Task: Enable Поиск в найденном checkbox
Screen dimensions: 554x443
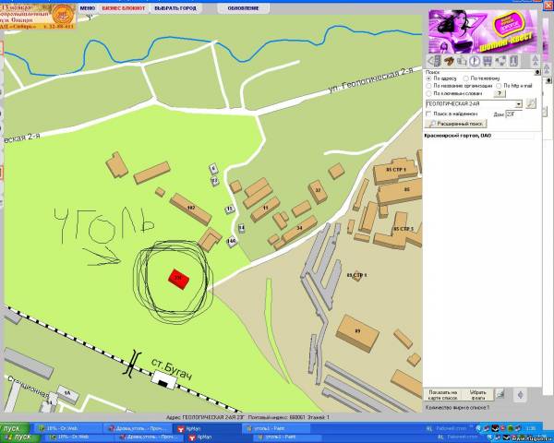Action: 428,114
